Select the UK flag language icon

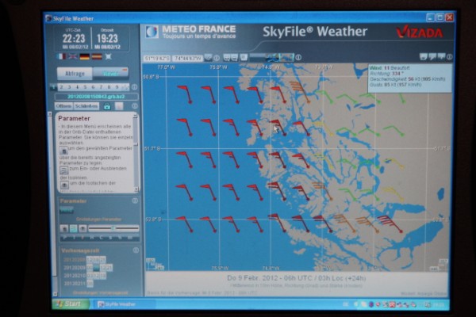click(x=73, y=56)
